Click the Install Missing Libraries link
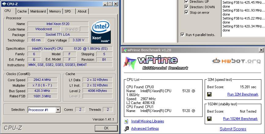The width and height of the screenshot is (265, 134). pyautogui.click(x=147, y=121)
